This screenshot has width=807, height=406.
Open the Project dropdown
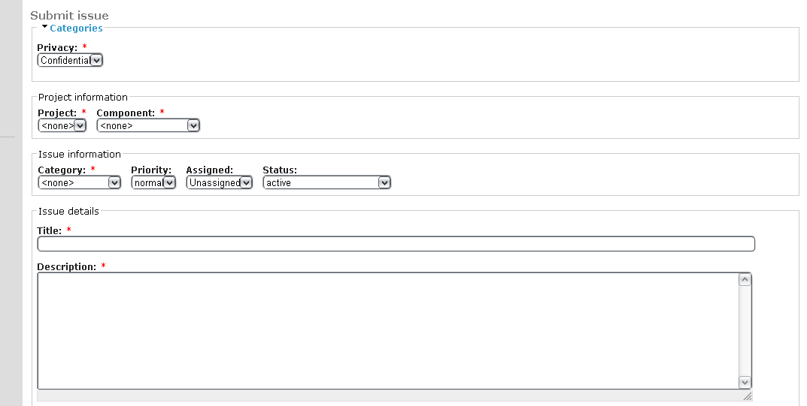coord(62,126)
